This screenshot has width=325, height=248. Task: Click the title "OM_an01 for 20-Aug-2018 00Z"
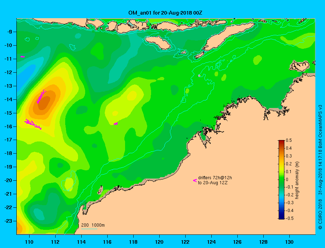[165, 13]
